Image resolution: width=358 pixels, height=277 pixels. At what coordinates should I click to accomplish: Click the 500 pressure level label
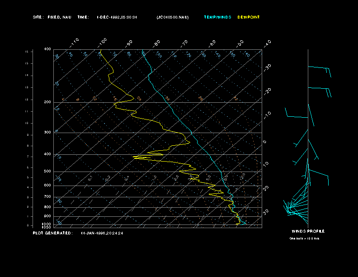[47, 171]
